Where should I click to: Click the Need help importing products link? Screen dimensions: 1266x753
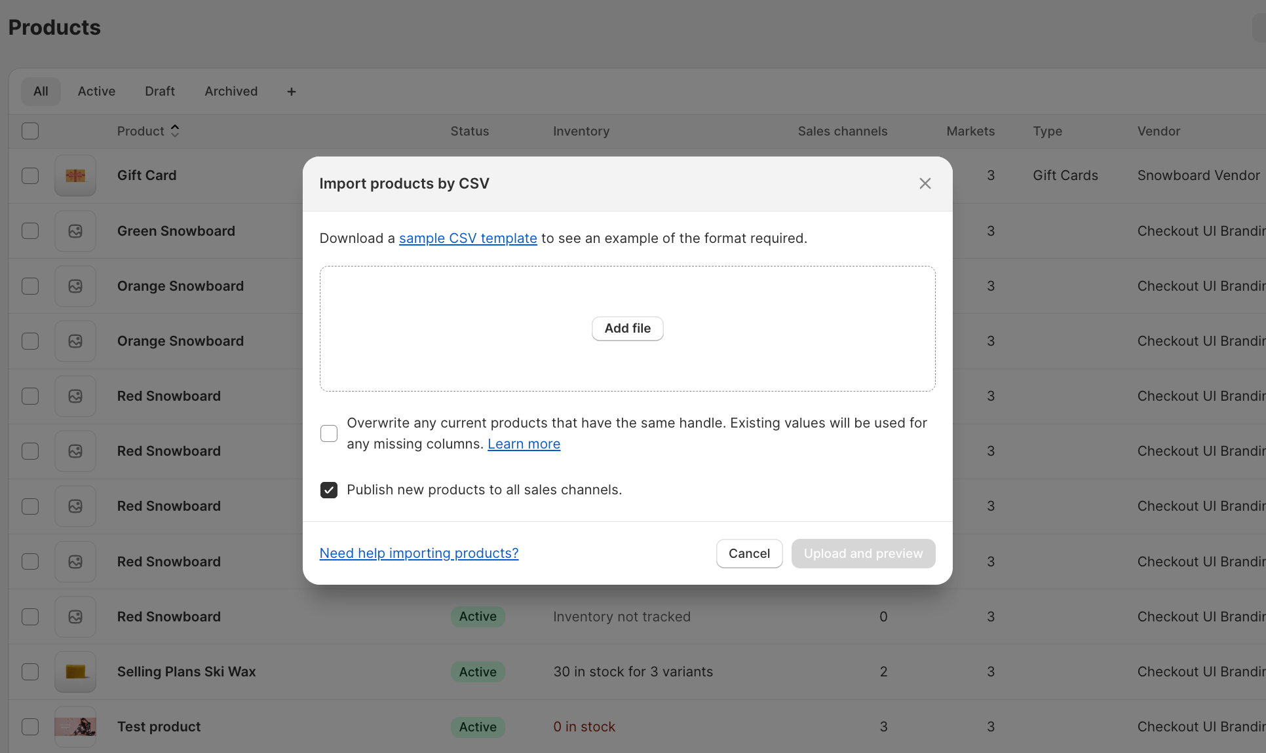pyautogui.click(x=419, y=553)
